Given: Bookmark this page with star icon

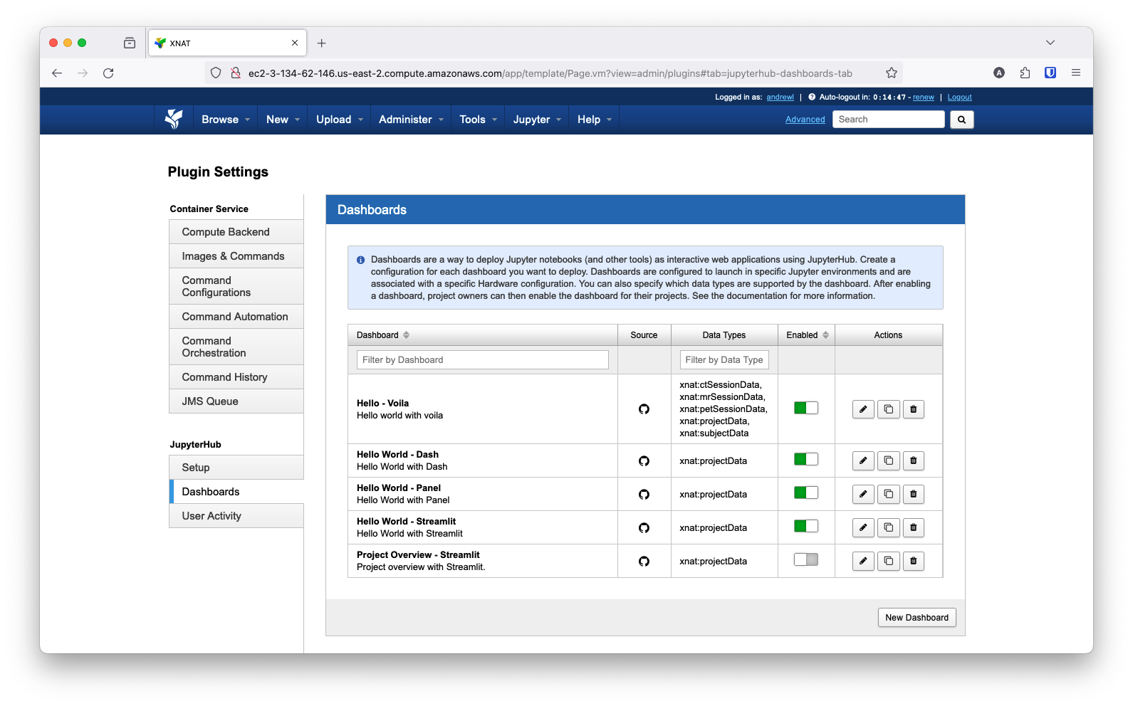Looking at the screenshot, I should (x=891, y=73).
